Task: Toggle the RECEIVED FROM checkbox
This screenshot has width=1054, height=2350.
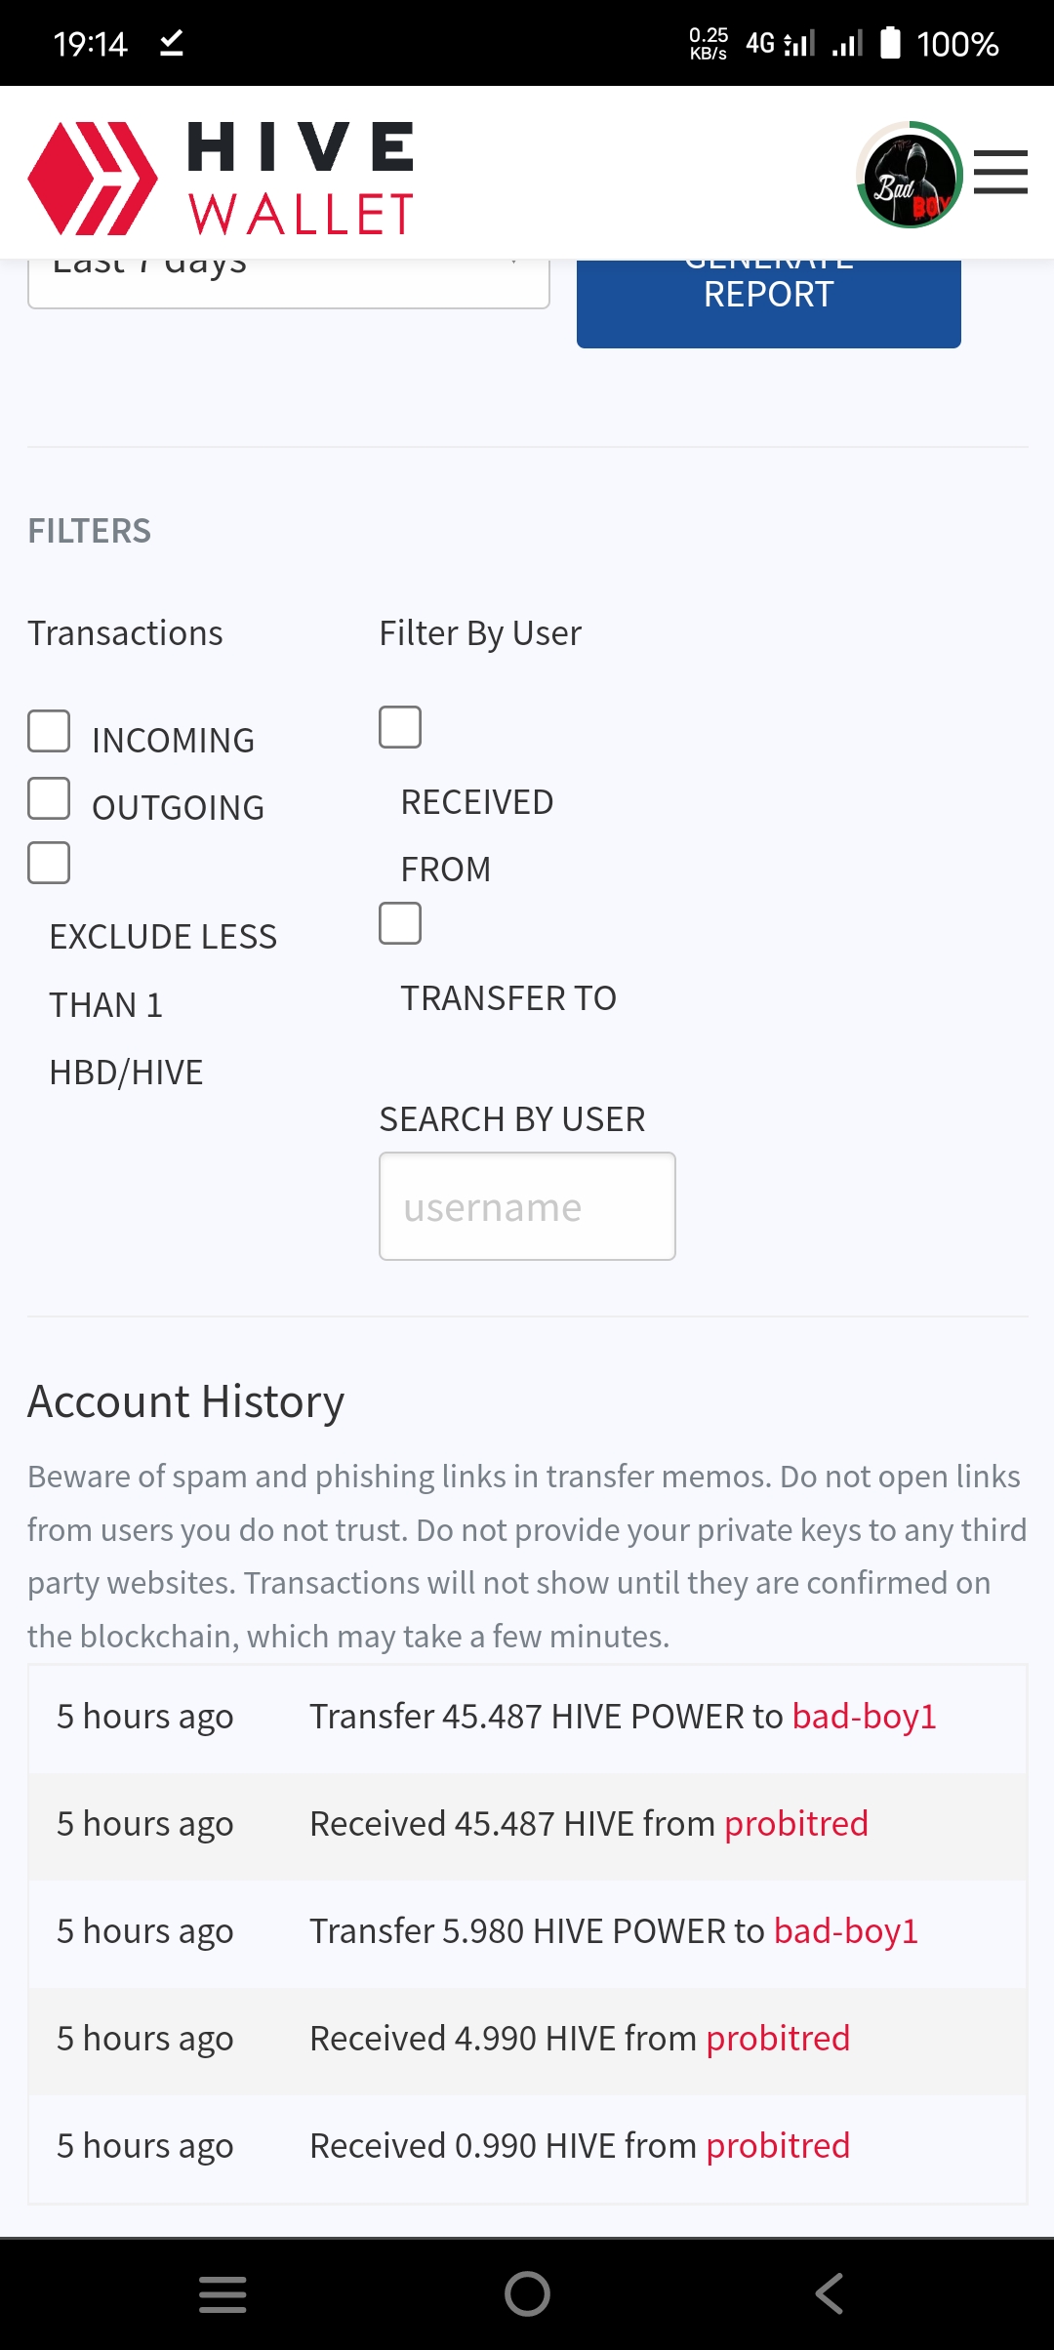Action: 400,727
